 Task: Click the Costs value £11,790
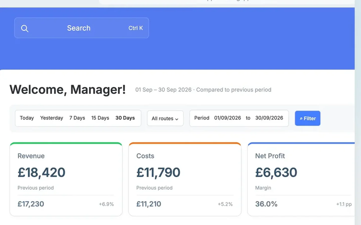158,172
